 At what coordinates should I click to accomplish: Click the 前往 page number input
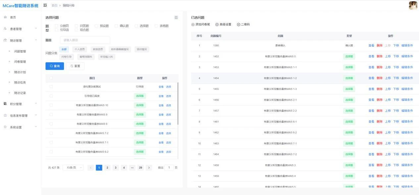click(169, 168)
